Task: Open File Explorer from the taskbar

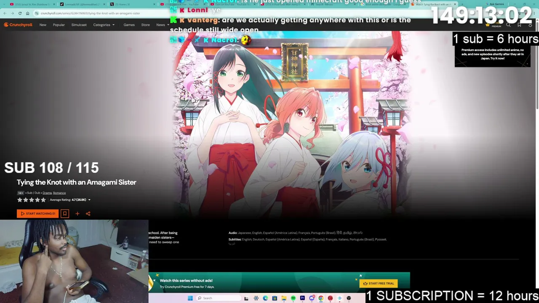Action: click(284, 298)
